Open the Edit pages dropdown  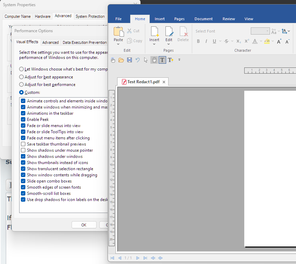[x=169, y=44]
